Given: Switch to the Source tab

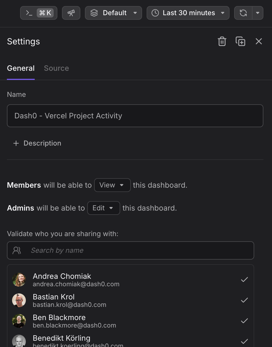Looking at the screenshot, I should [x=56, y=68].
